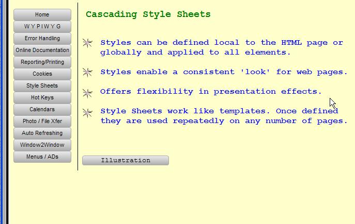Click the 'Offers flexibility in presentation effects' text
The height and width of the screenshot is (224, 355).
tap(211, 92)
